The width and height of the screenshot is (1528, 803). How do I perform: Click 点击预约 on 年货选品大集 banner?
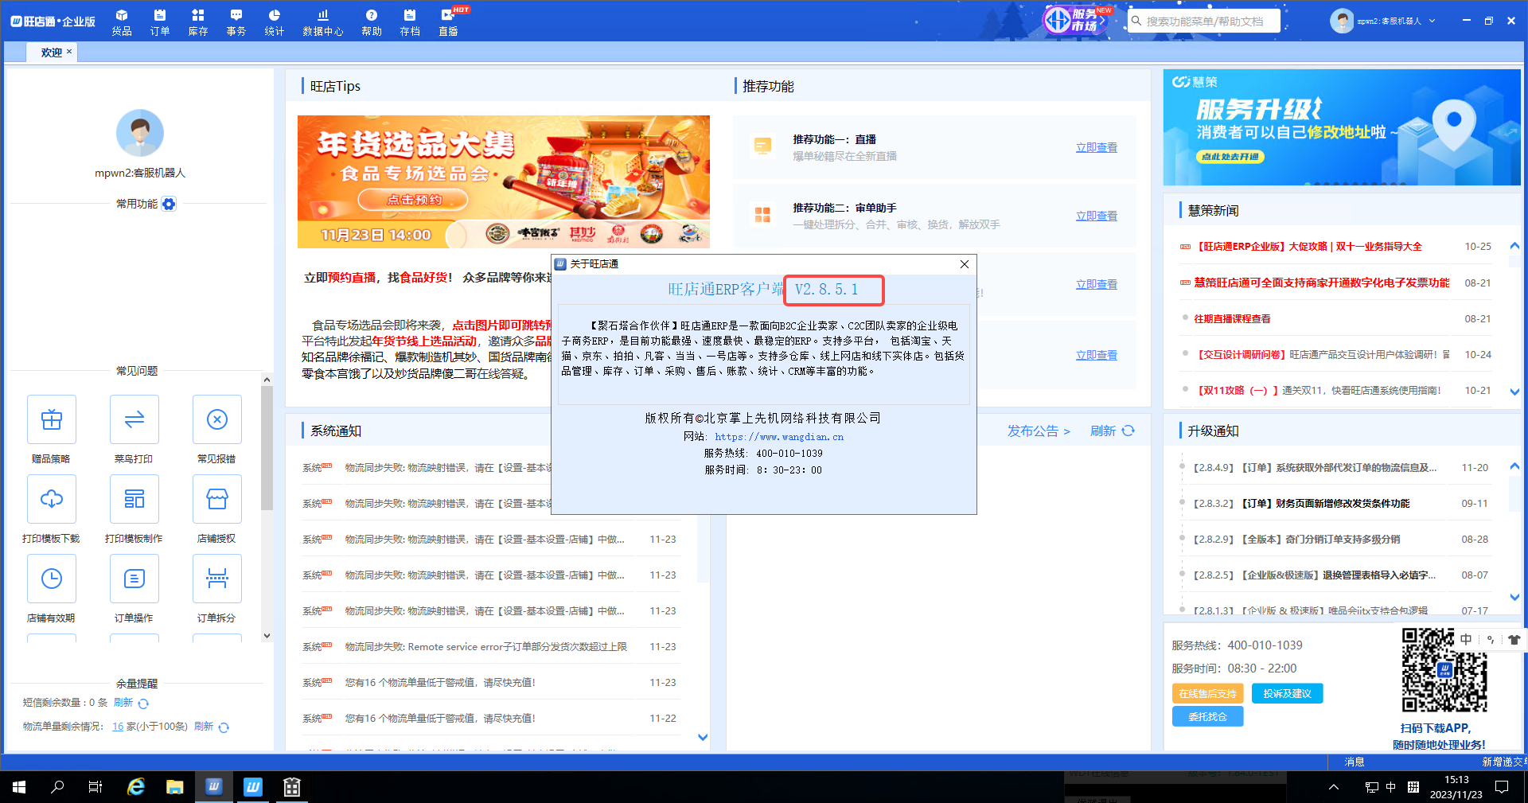point(414,199)
